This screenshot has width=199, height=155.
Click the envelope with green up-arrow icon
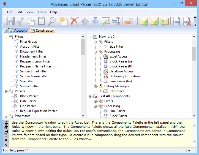pos(165,21)
